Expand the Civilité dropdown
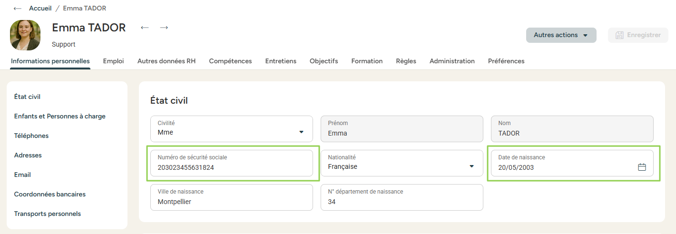The width and height of the screenshot is (676, 234). click(301, 132)
